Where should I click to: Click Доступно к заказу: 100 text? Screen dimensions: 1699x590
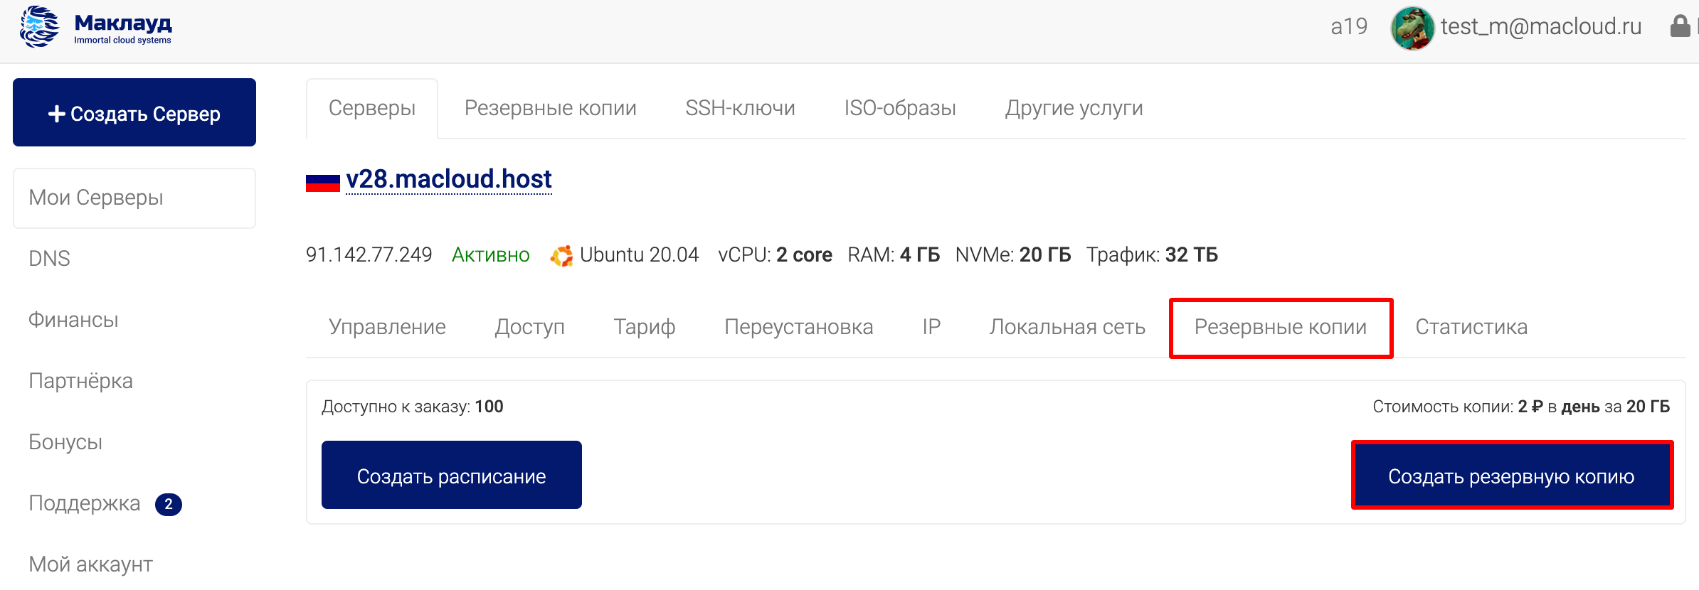click(x=413, y=407)
